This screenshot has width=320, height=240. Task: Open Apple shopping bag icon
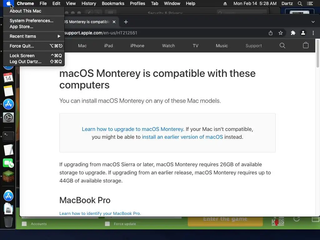click(306, 45)
